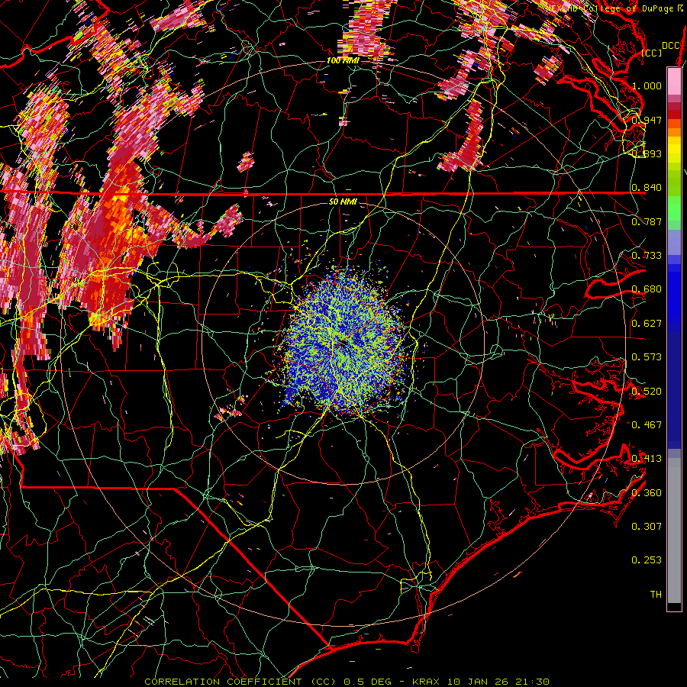Image resolution: width=687 pixels, height=687 pixels.
Task: Click the 0.467 scale label
Action: pos(647,425)
